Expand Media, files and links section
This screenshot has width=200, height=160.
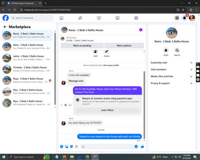[x=172, y=76]
